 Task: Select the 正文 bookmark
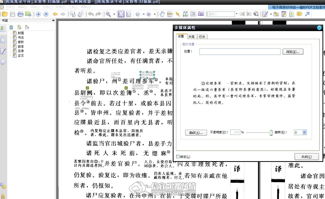click(21, 55)
